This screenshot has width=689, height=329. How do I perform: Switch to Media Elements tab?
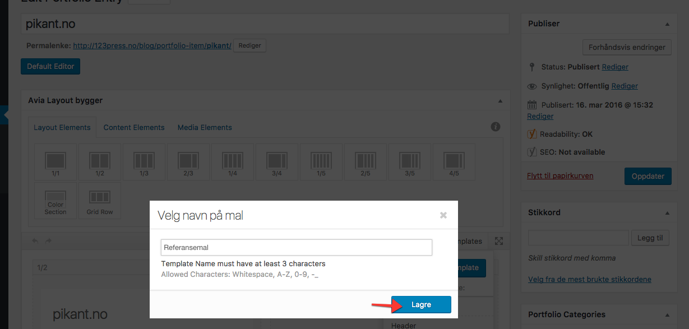coord(205,127)
